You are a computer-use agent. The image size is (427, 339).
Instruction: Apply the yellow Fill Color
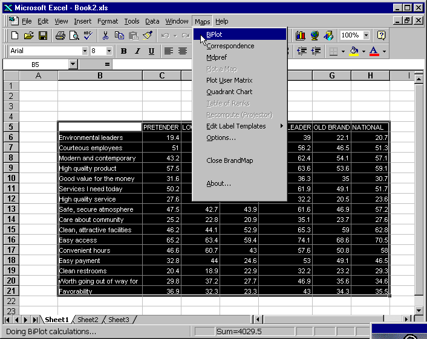coord(354,51)
